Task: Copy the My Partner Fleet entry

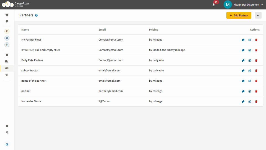Action: click(243, 40)
